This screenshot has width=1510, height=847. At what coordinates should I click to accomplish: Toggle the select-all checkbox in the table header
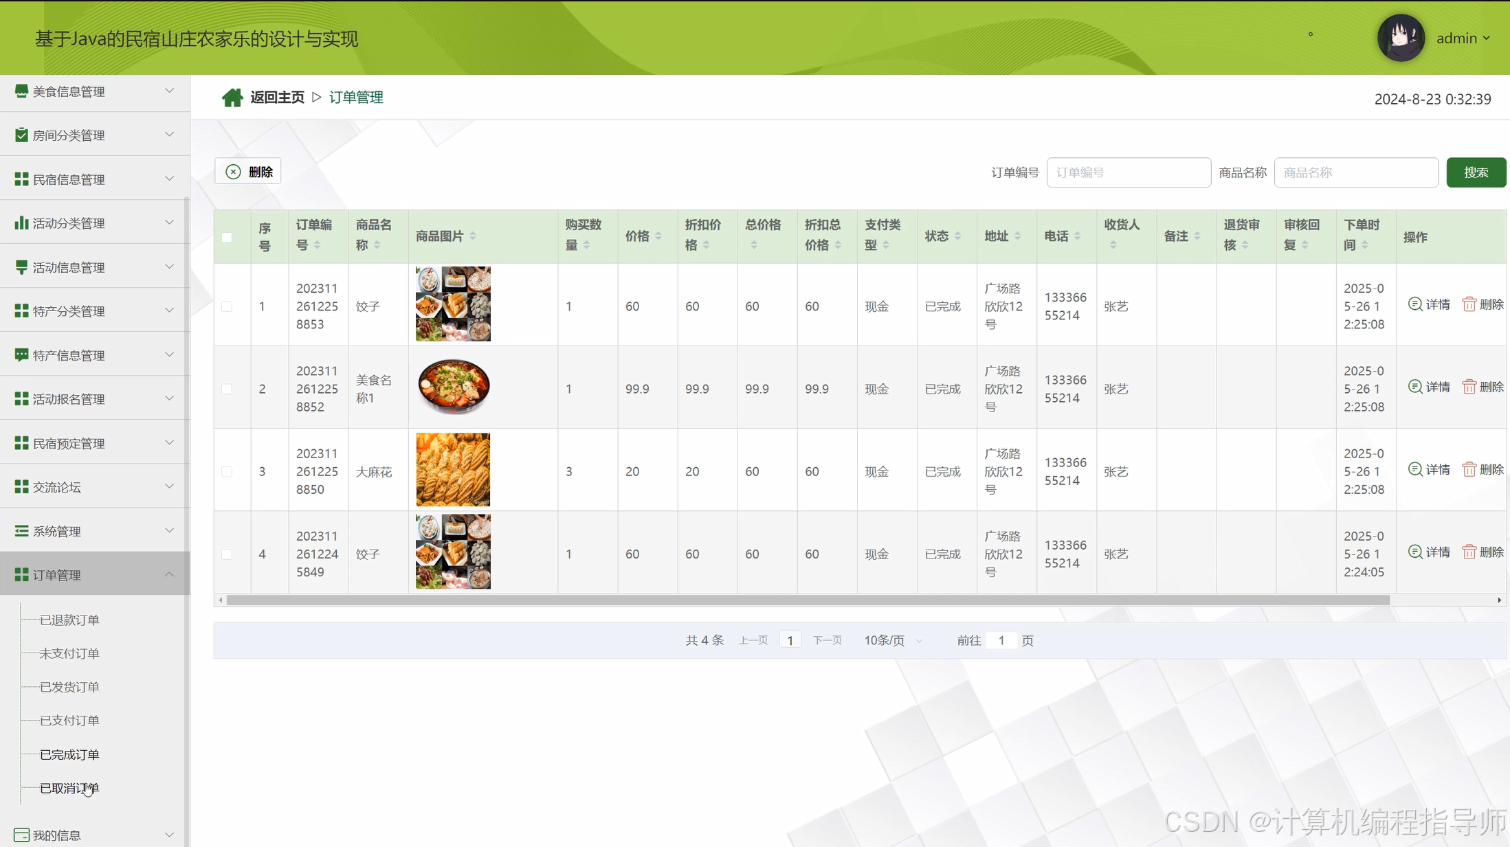[x=227, y=238]
